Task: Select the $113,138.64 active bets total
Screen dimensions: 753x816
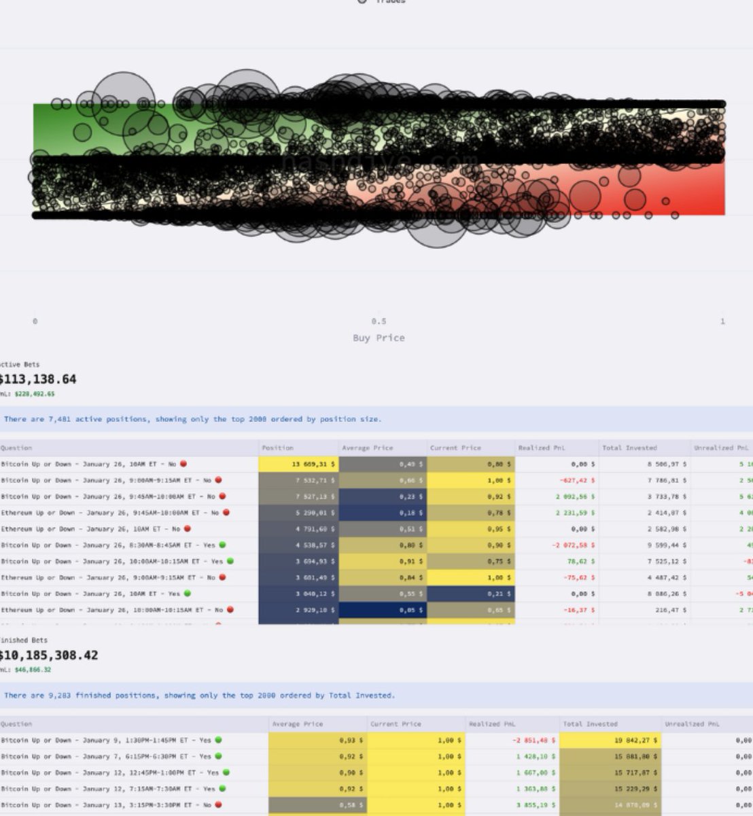Action: pos(38,379)
